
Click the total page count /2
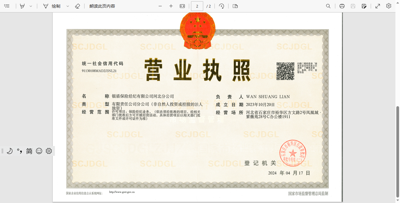[x=209, y=6]
